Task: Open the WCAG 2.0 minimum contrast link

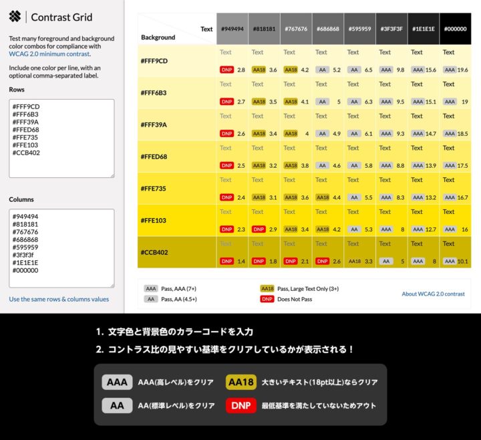Action: click(x=49, y=53)
